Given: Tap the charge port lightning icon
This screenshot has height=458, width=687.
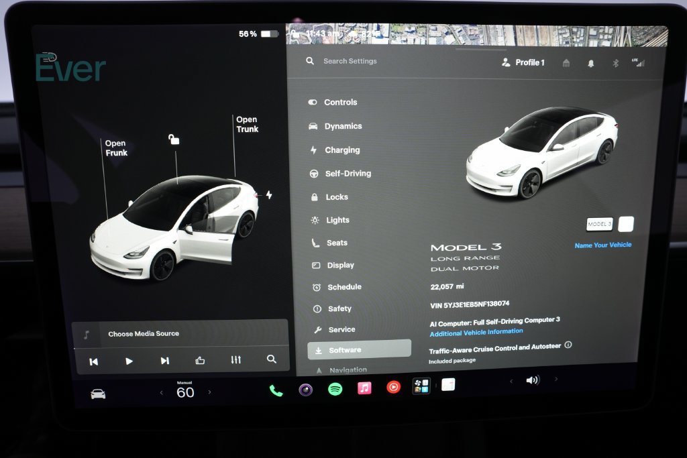Looking at the screenshot, I should pos(269,195).
